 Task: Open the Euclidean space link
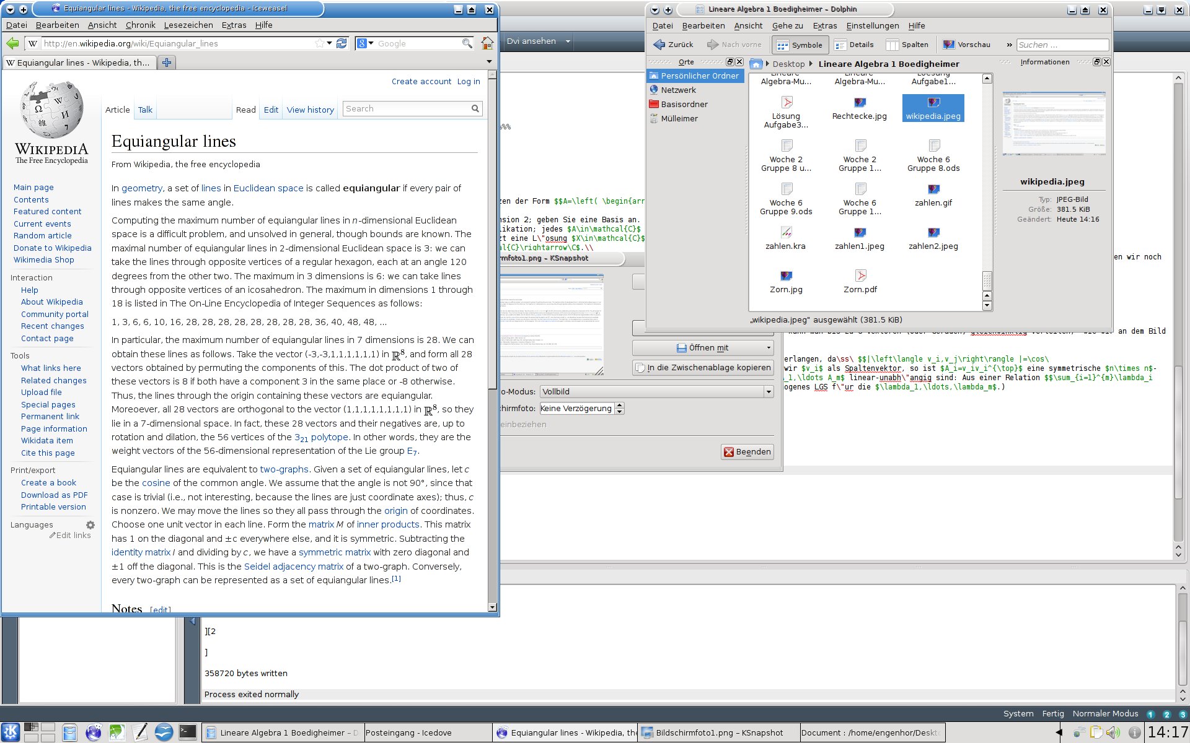point(268,188)
